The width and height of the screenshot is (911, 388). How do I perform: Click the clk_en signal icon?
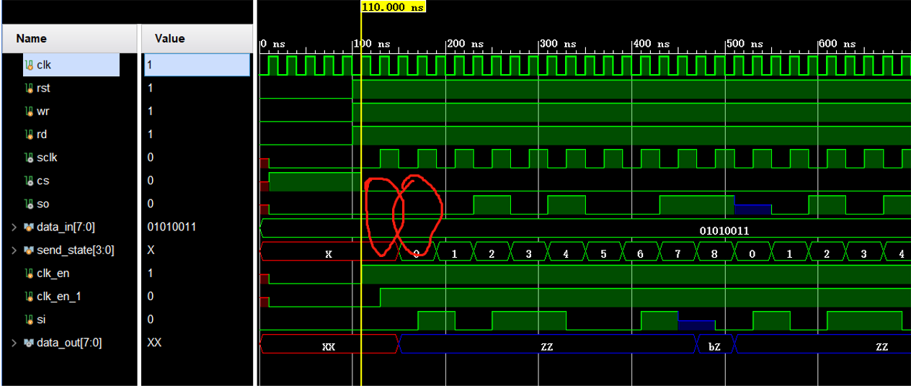coord(29,273)
